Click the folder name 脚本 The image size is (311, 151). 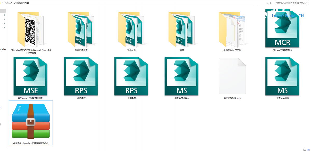click(182, 50)
